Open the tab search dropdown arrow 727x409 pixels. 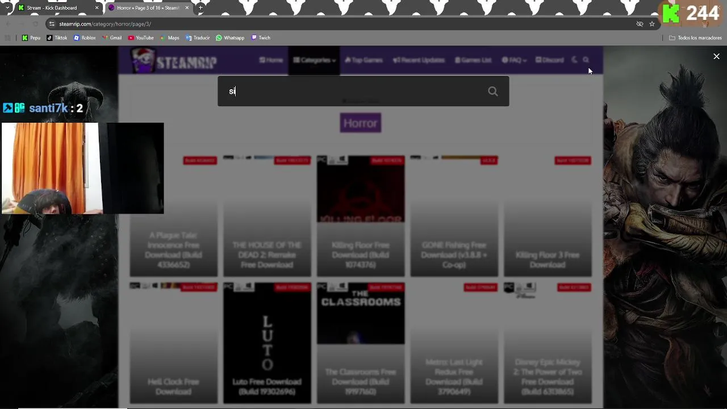(x=7, y=8)
